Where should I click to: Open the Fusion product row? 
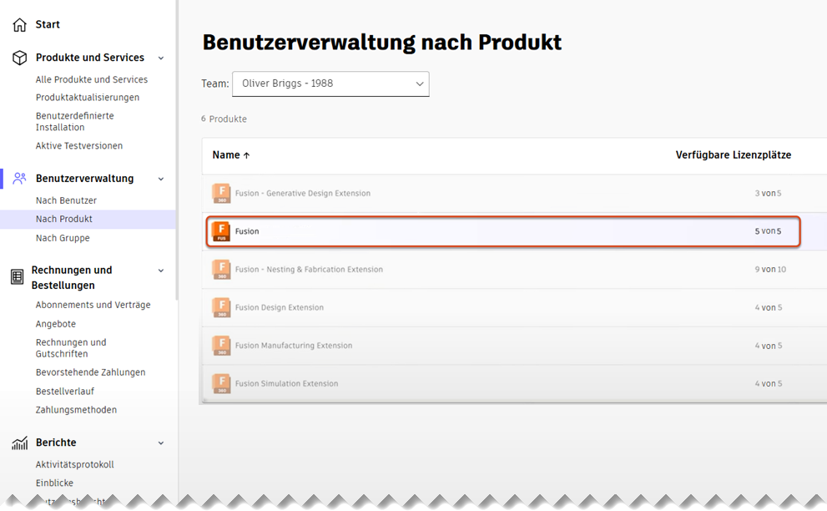pyautogui.click(x=503, y=231)
